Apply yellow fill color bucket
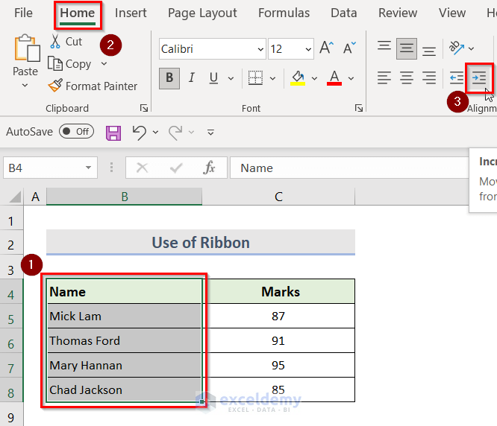 coord(298,77)
